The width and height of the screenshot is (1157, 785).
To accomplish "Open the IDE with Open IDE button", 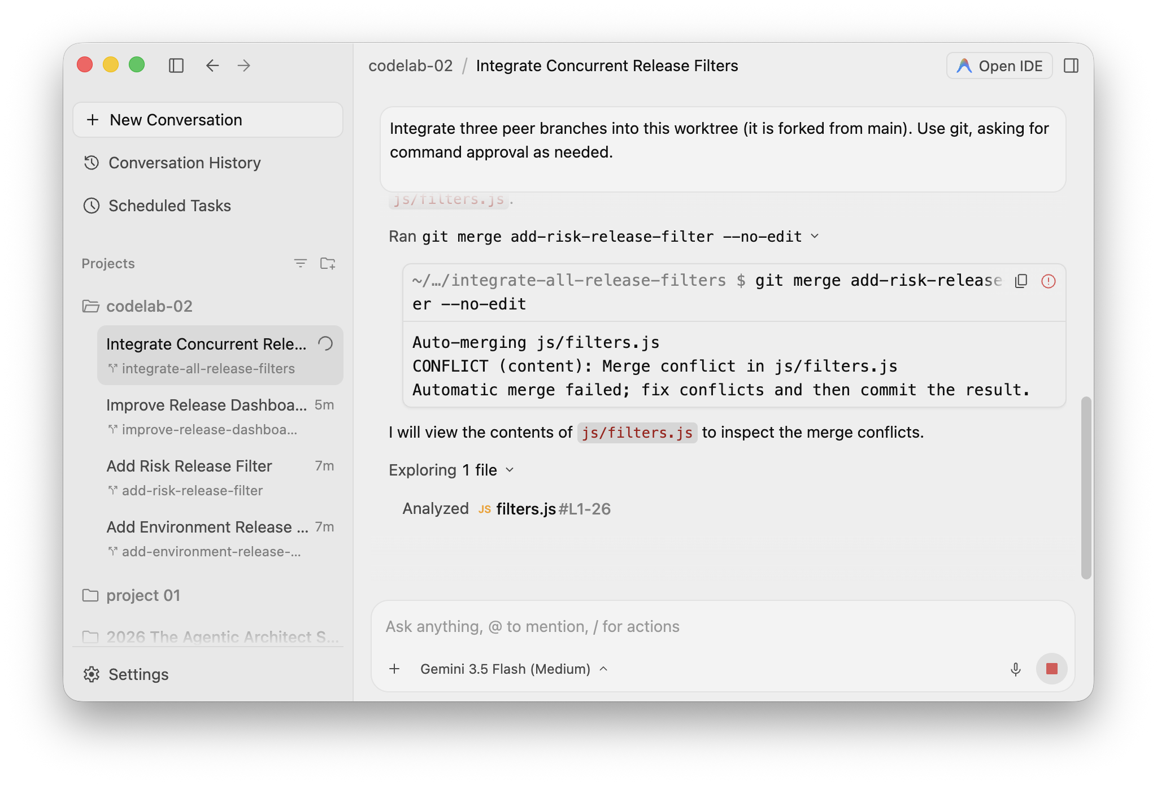I will [999, 66].
